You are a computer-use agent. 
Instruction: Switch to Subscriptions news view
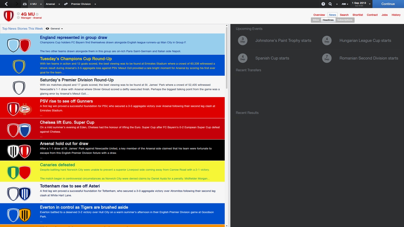[345, 20]
